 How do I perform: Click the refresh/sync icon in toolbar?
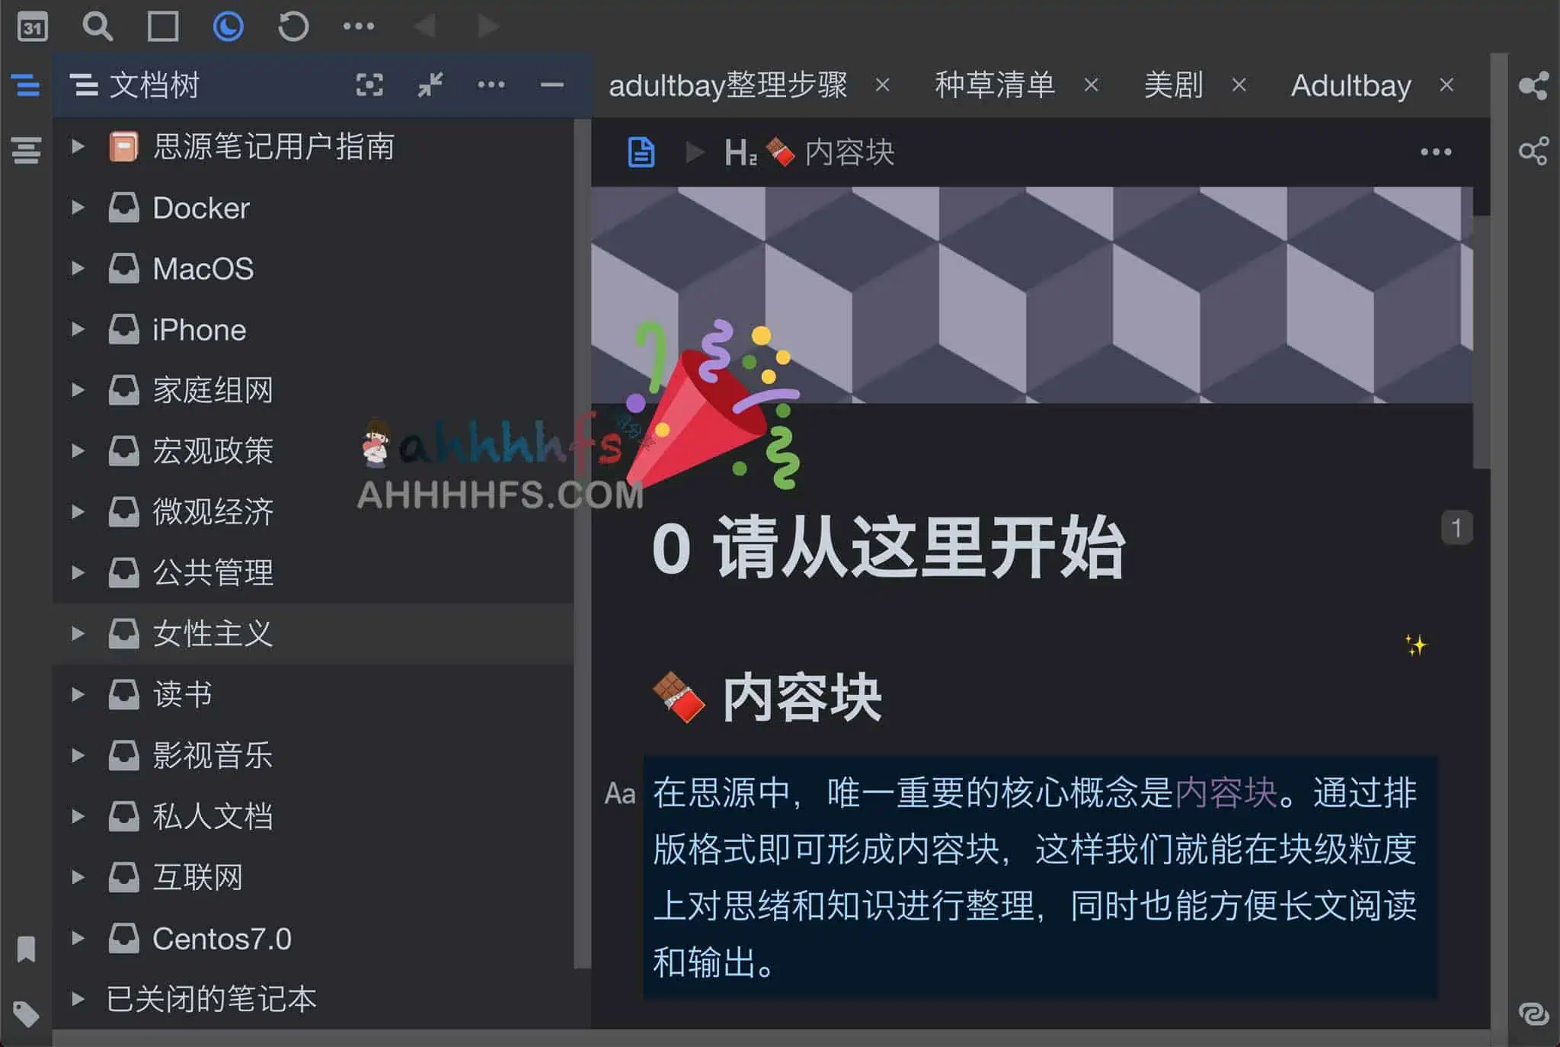point(292,26)
